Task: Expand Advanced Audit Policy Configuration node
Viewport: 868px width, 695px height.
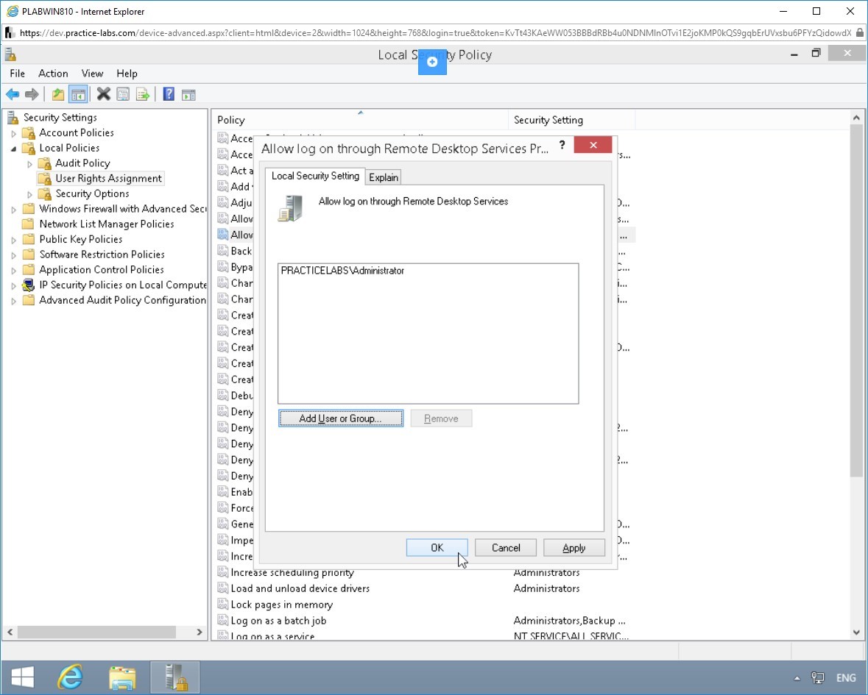Action: click(x=14, y=301)
